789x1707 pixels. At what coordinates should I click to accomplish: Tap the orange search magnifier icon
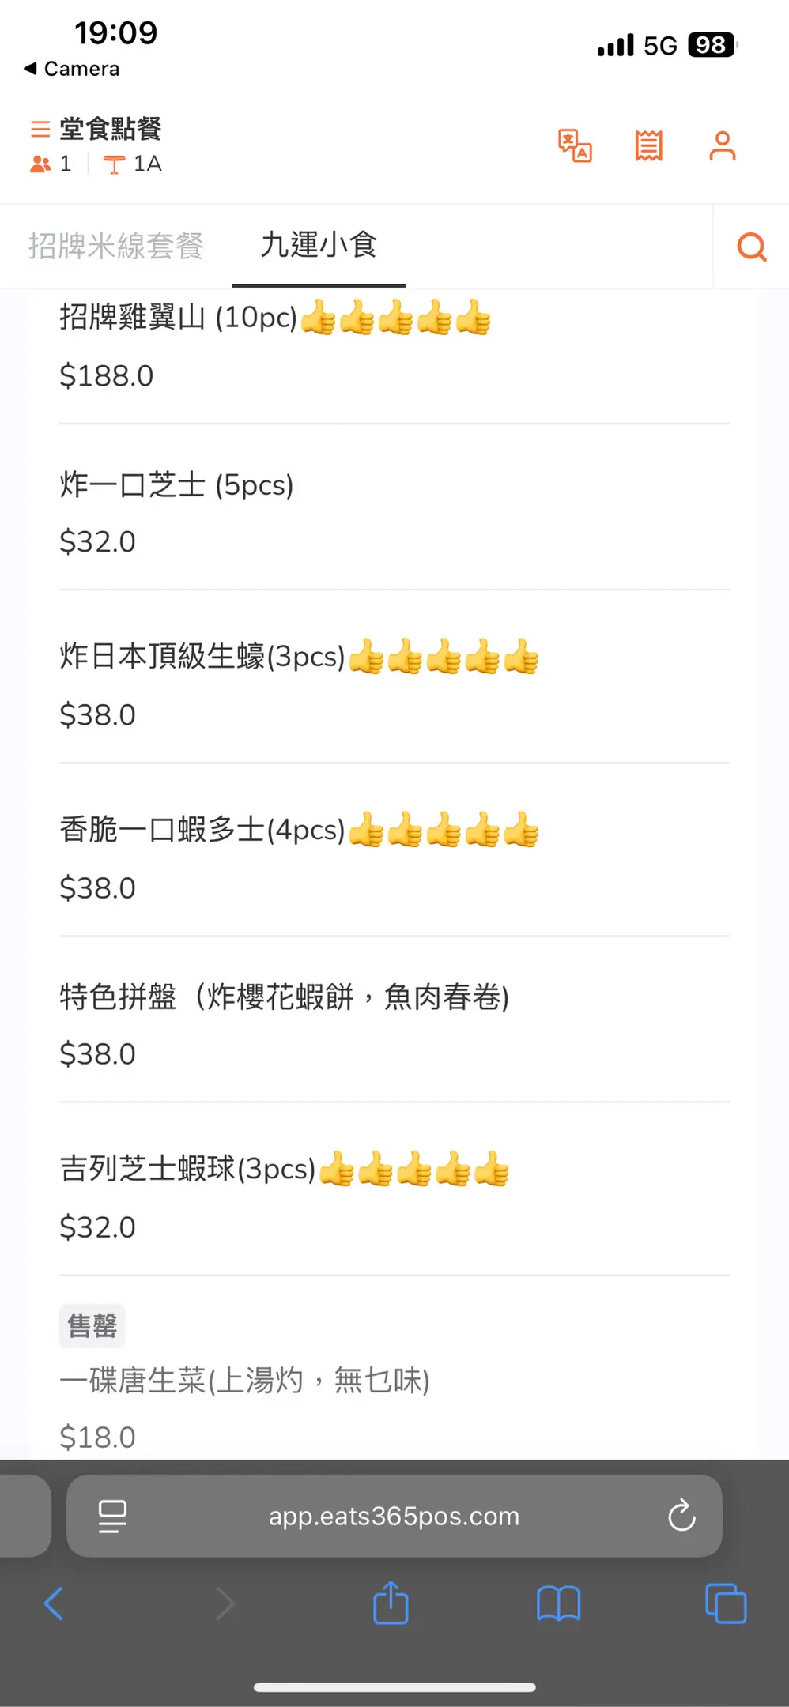click(x=751, y=247)
